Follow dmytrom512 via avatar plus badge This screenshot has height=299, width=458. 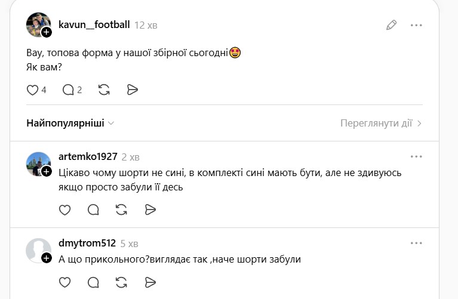tap(47, 258)
